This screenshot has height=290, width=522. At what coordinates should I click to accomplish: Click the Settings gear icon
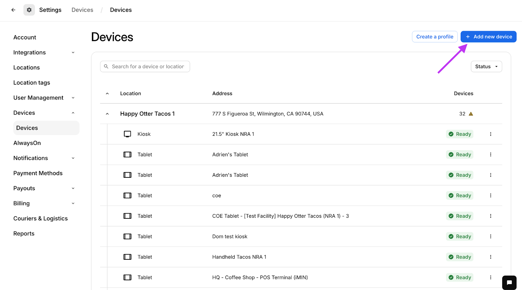29,10
